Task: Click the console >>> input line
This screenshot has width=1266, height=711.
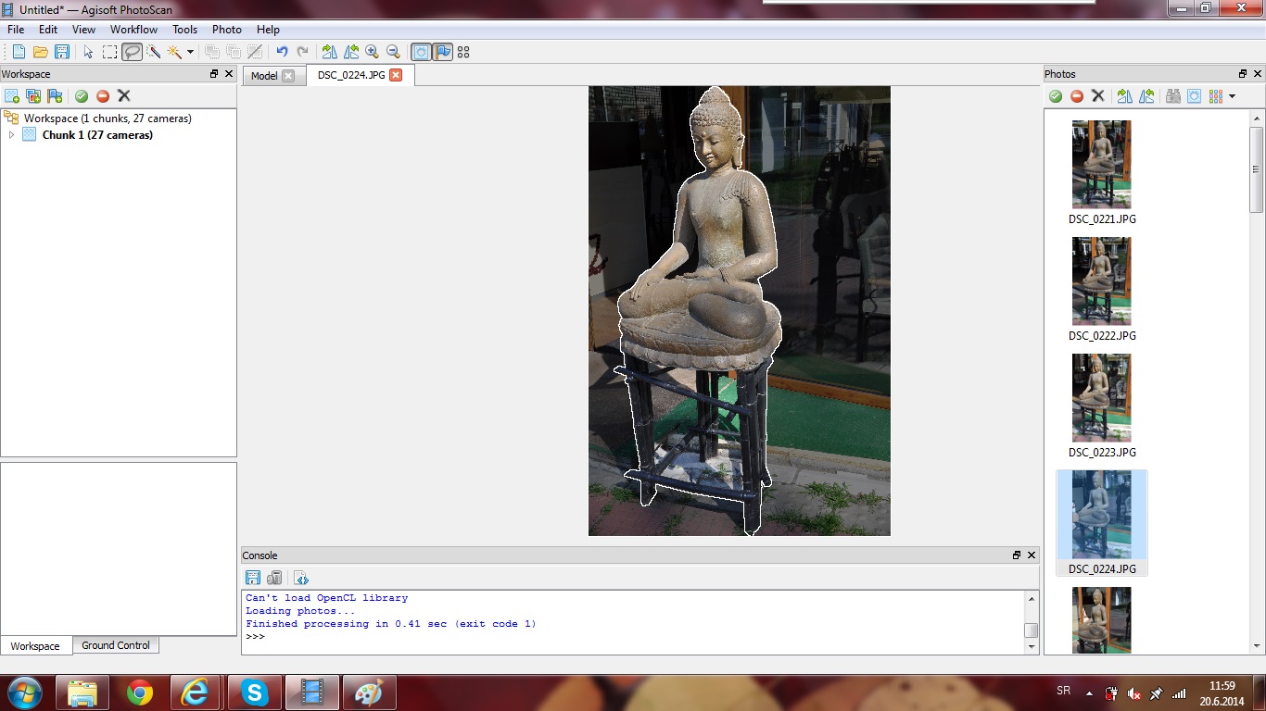Action: coord(633,637)
